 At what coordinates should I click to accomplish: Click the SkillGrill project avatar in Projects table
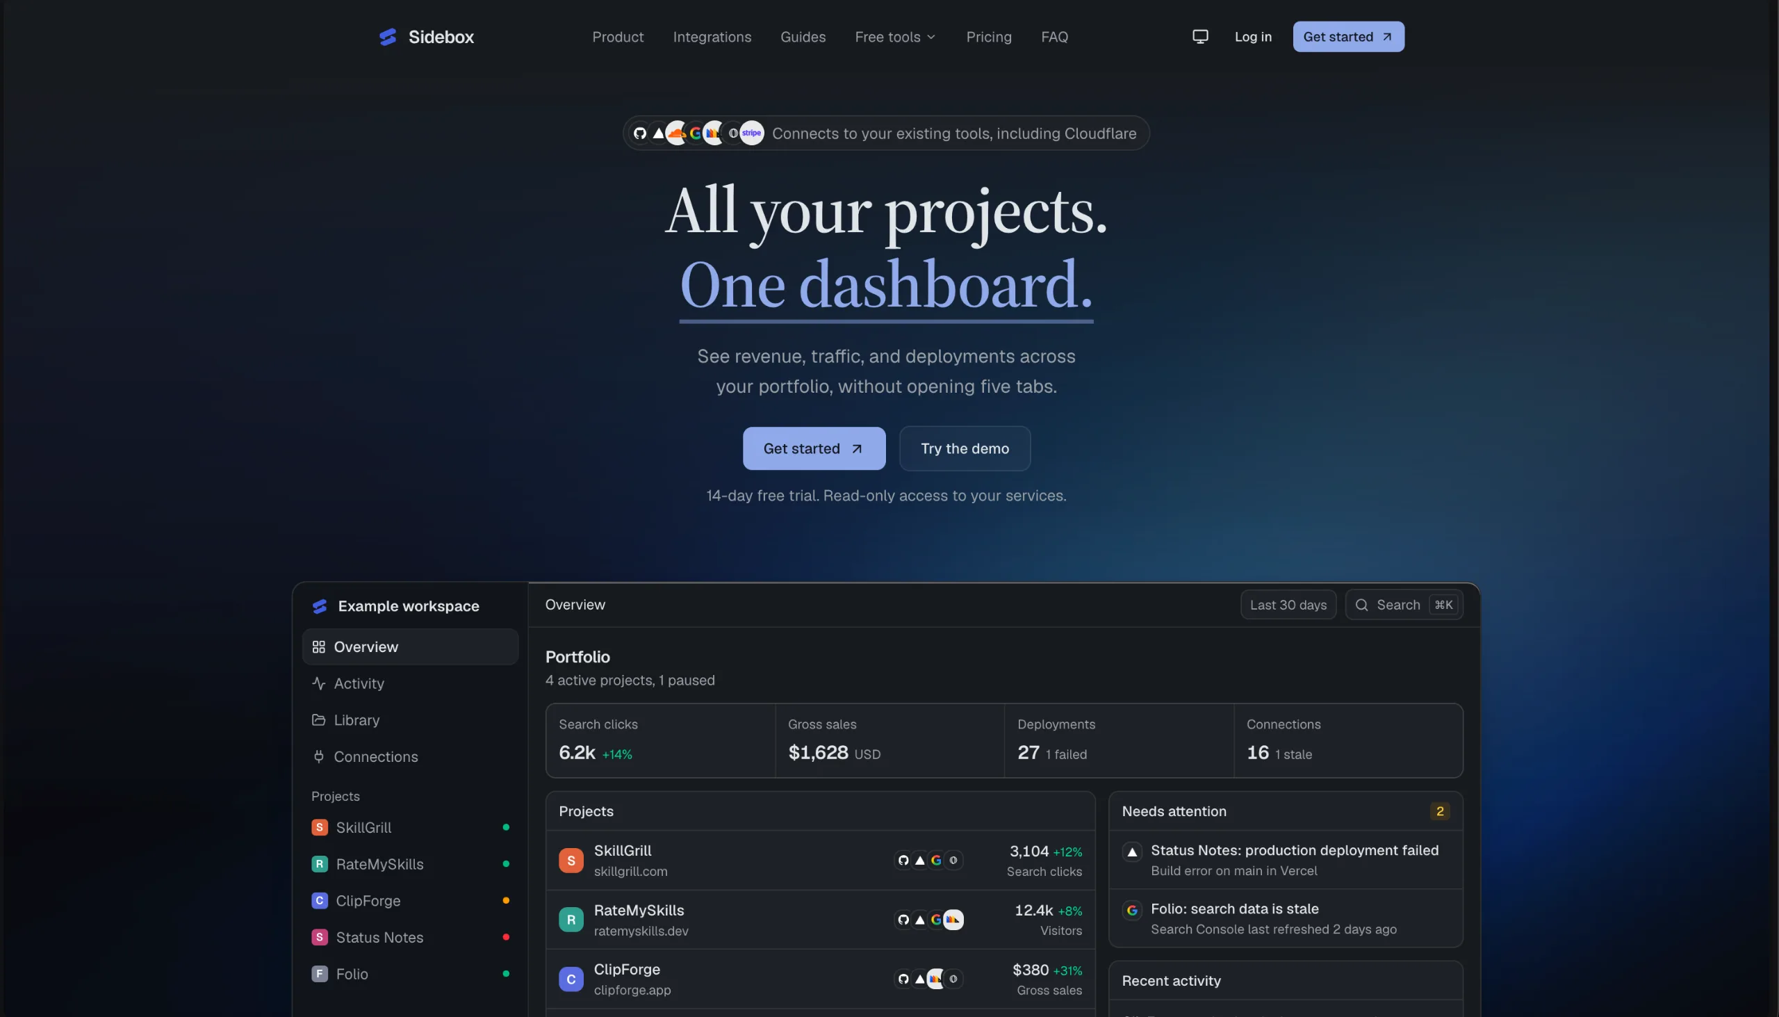(571, 861)
